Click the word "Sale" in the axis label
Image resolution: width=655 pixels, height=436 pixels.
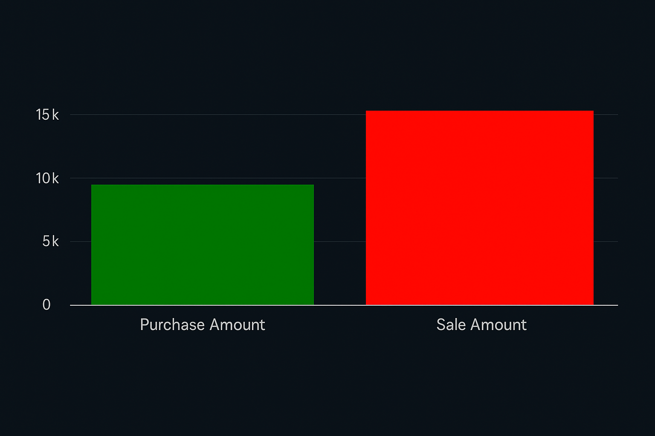(451, 325)
